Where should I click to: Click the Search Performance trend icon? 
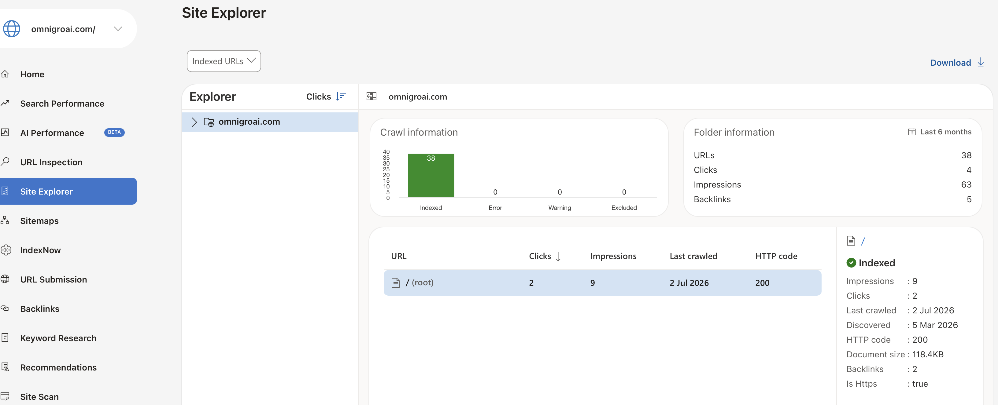point(5,103)
